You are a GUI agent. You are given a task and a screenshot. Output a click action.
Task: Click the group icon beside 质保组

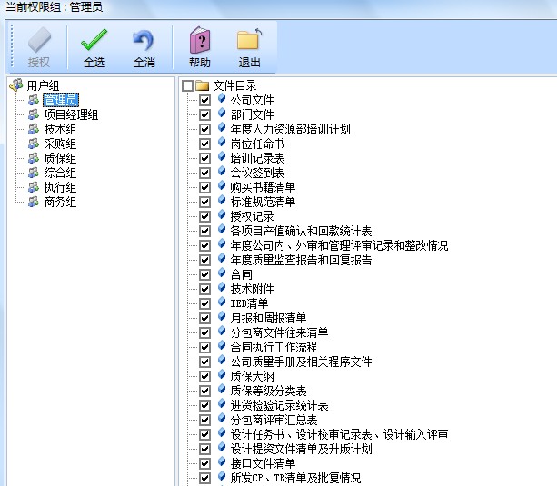[34, 158]
